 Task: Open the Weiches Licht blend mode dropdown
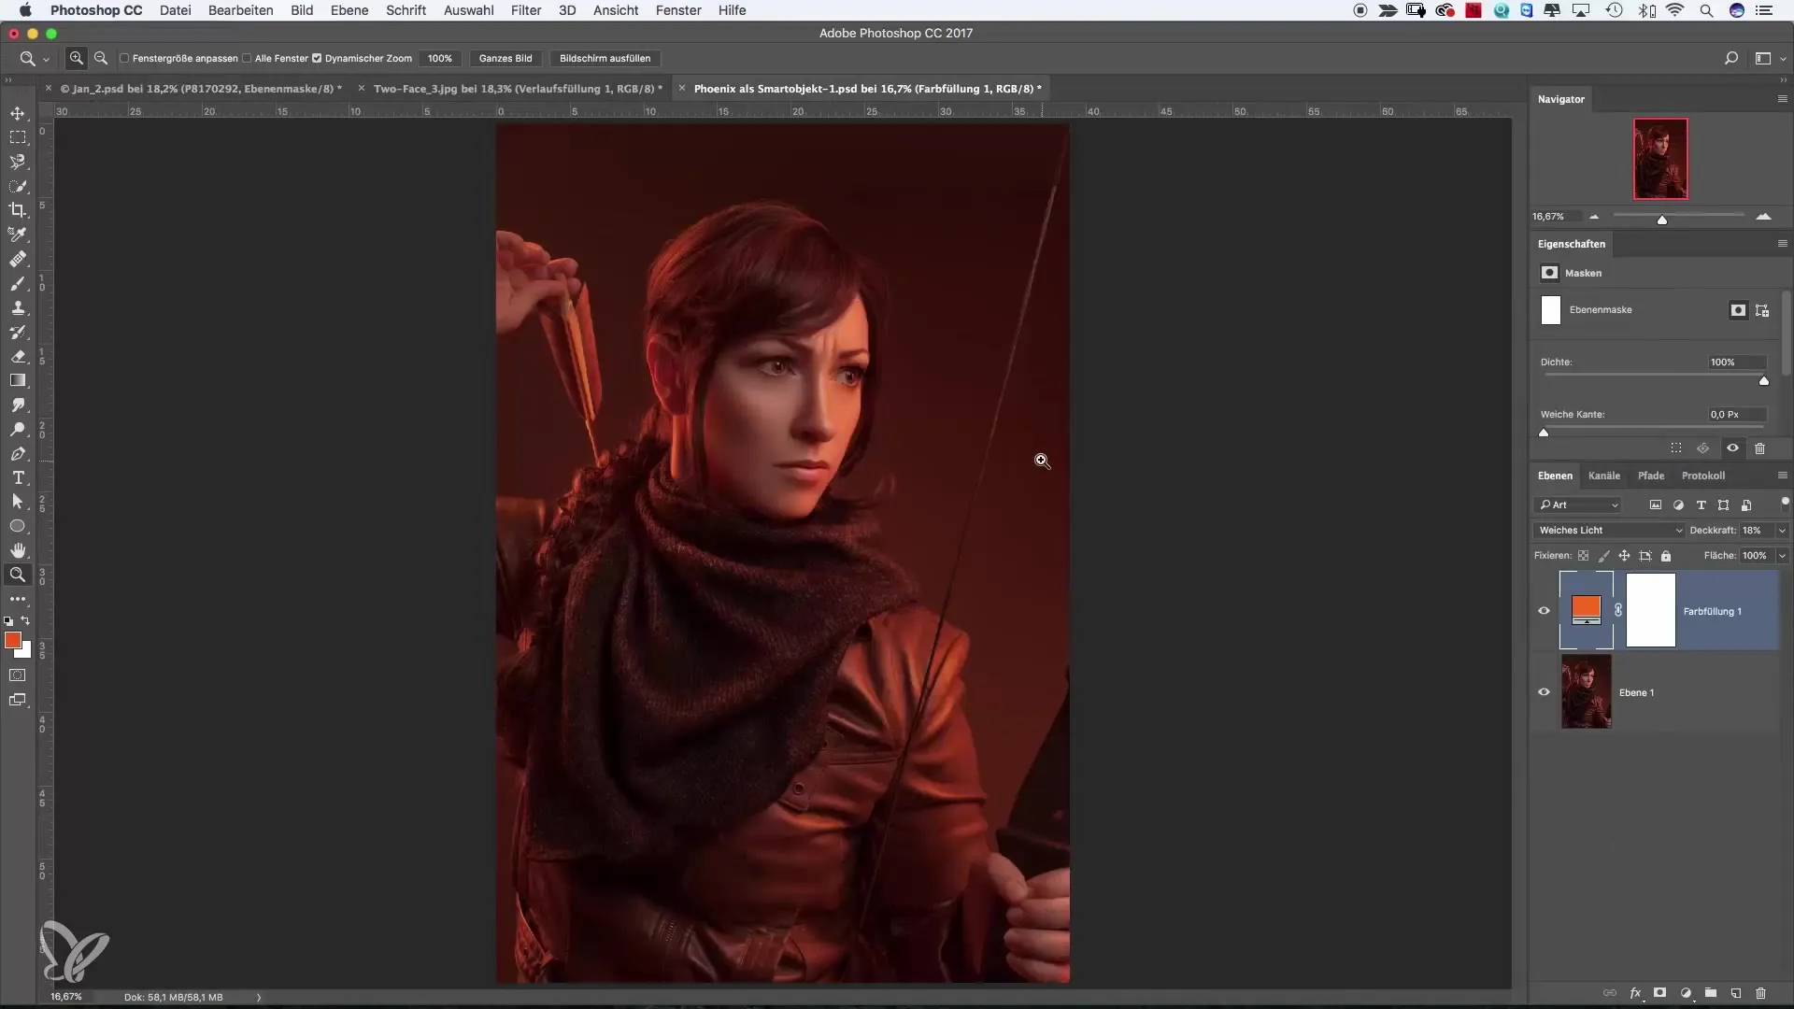[1609, 530]
